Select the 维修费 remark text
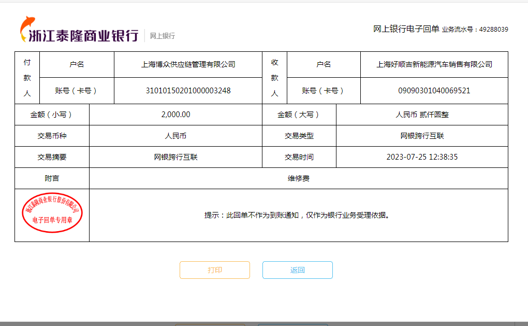Screen dimensions: 528x326 [299, 178]
